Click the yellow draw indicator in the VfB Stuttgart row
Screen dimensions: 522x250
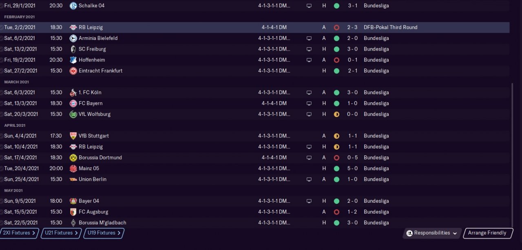pyautogui.click(x=336, y=136)
